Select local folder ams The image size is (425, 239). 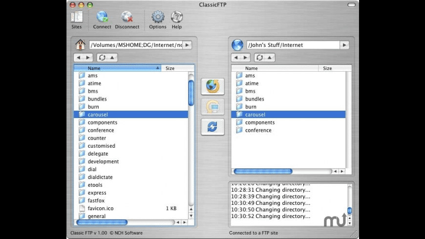(131, 76)
